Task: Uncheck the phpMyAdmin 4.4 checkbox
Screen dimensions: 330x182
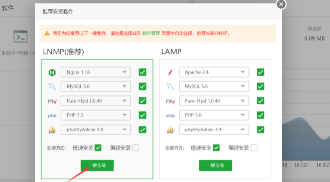Action: [260, 130]
